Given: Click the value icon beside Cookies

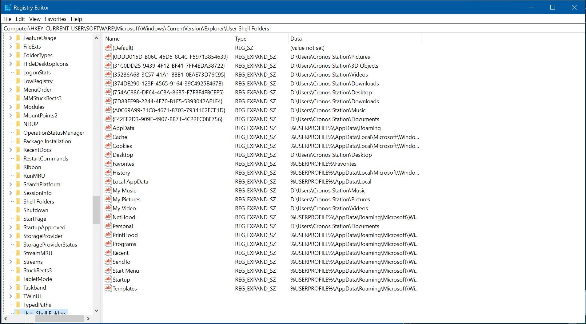Looking at the screenshot, I should click(x=108, y=145).
